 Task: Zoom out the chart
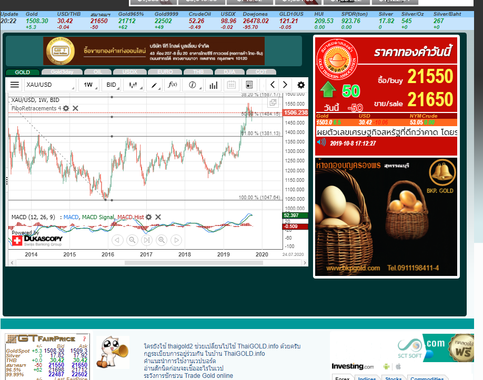point(132,240)
